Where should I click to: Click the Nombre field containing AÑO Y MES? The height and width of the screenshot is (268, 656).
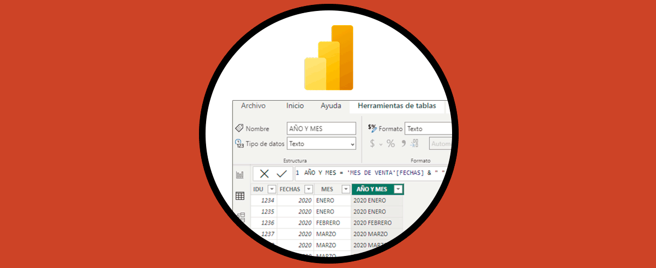[321, 129]
